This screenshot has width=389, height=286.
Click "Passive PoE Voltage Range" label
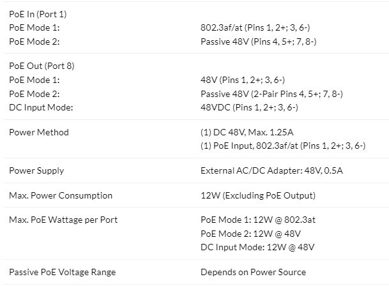tap(63, 272)
